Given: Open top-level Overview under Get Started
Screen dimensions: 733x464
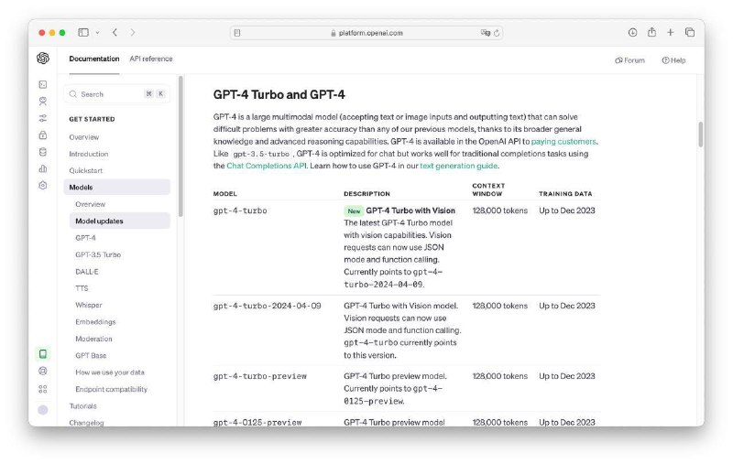Looking at the screenshot, I should 84,137.
